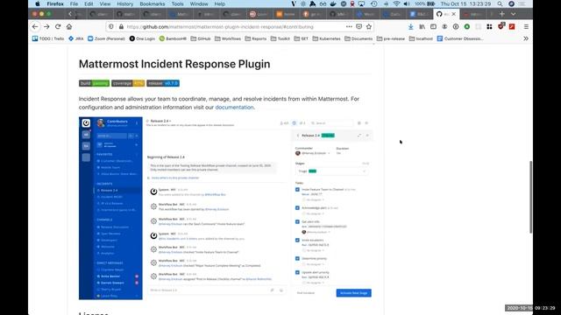Expand the Documents bookmarks folder
561x315 pixels.
pos(359,38)
